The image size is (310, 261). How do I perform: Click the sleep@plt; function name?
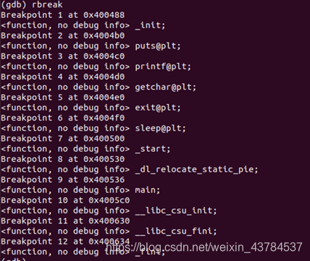tap(161, 128)
